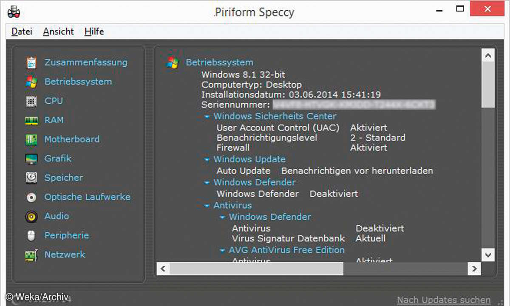This screenshot has height=306, width=510.
Task: Open the RAM section
Action: coord(54,120)
